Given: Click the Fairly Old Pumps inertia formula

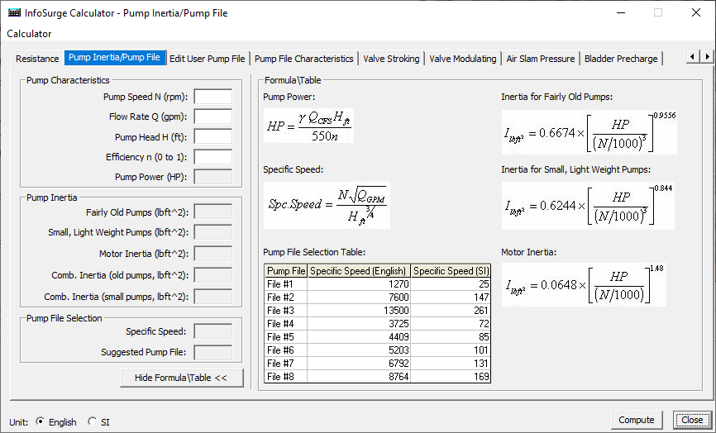Looking at the screenshot, I should pyautogui.click(x=589, y=132).
